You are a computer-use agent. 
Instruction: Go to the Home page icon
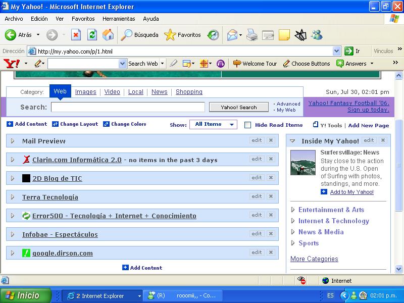coord(108,35)
